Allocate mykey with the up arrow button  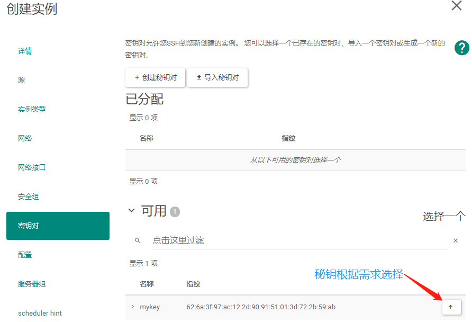[451, 307]
